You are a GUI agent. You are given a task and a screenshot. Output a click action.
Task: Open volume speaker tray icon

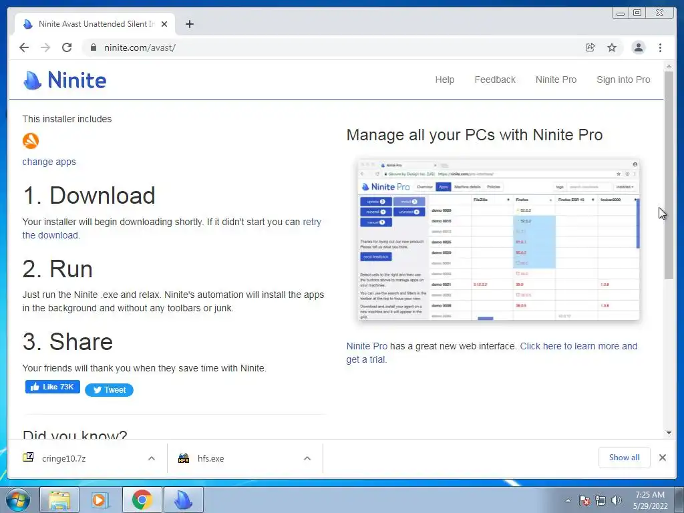tap(617, 500)
